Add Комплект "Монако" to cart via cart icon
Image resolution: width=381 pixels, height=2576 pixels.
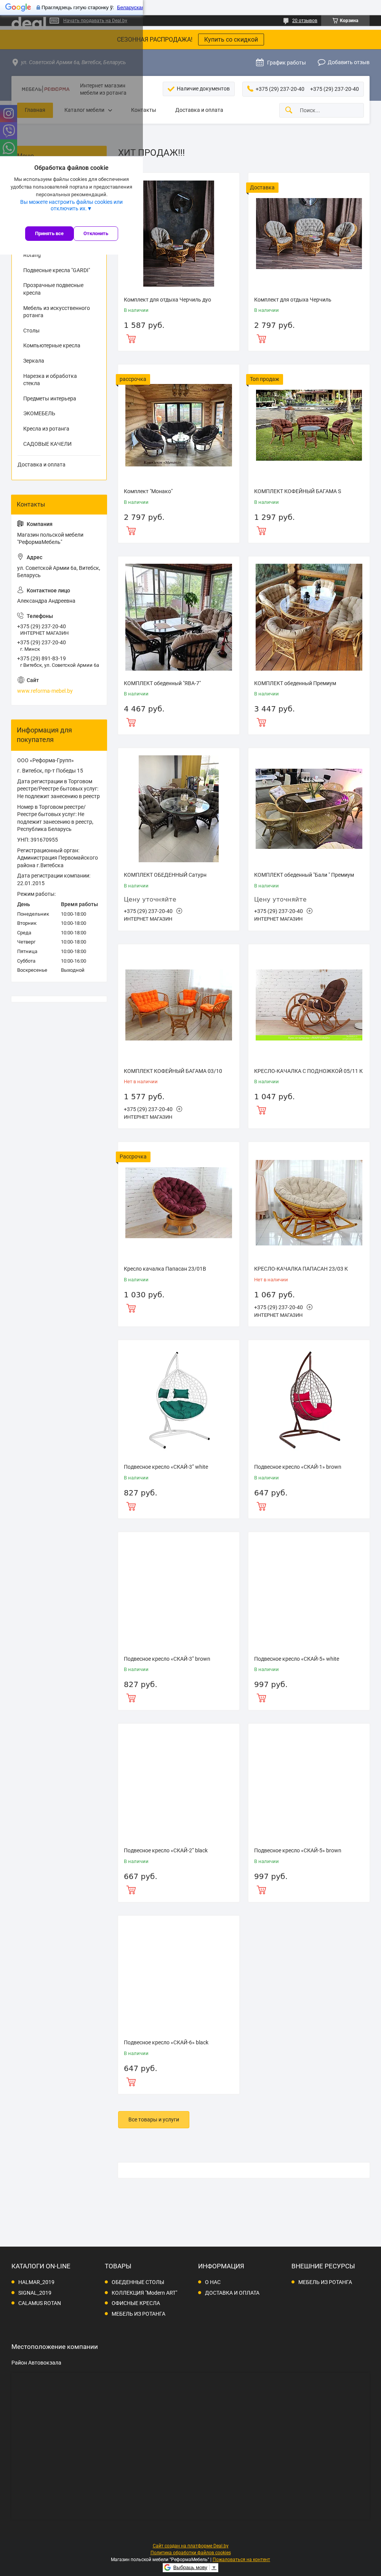[x=131, y=531]
